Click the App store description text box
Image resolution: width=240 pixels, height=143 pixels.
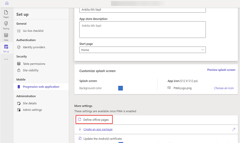[142, 29]
